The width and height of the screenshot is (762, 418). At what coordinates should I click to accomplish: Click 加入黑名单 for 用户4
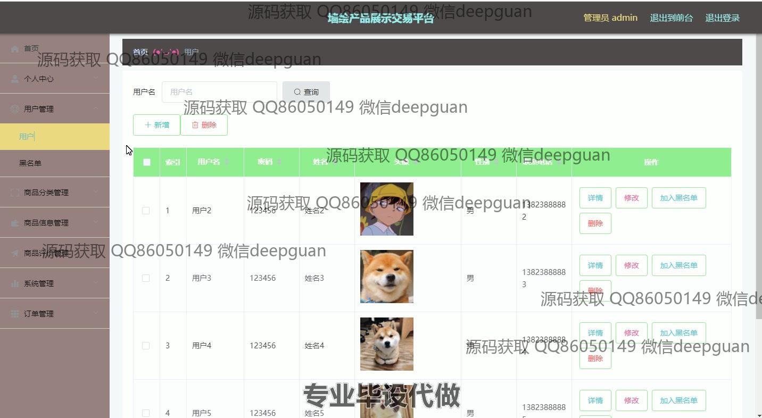(x=679, y=333)
